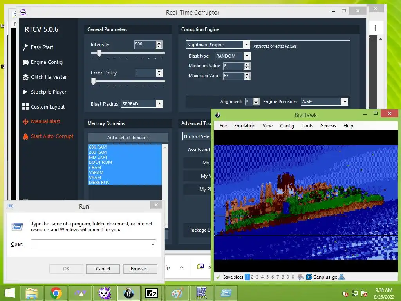Viewport: 401px width, 301px height.
Task: Click the Intensity slider handle
Action: tap(99, 53)
